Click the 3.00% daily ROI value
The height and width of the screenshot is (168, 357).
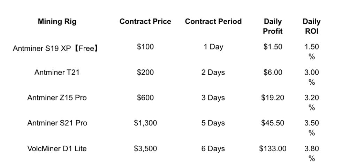click(x=311, y=77)
